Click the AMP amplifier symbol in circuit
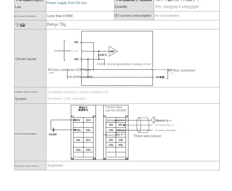Image resolution: width=232 pixels, height=191 pixels. pyautogui.click(x=113, y=51)
